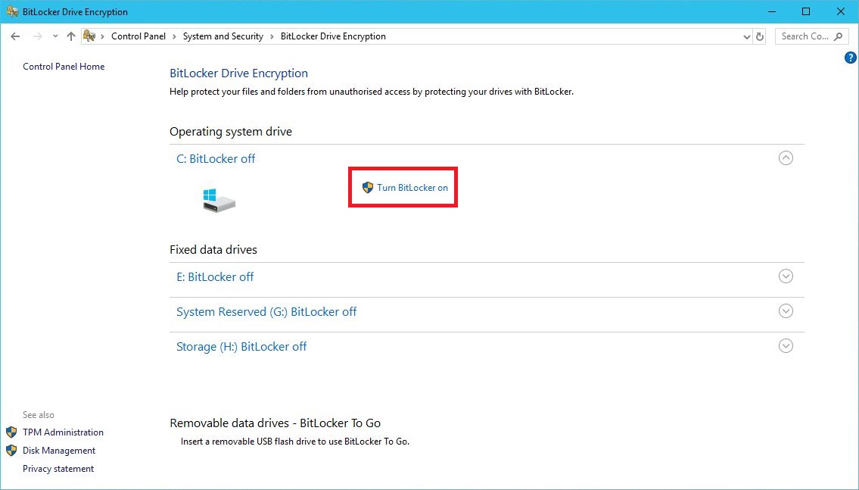
Task: Open TPM Administration link
Action: [x=63, y=432]
